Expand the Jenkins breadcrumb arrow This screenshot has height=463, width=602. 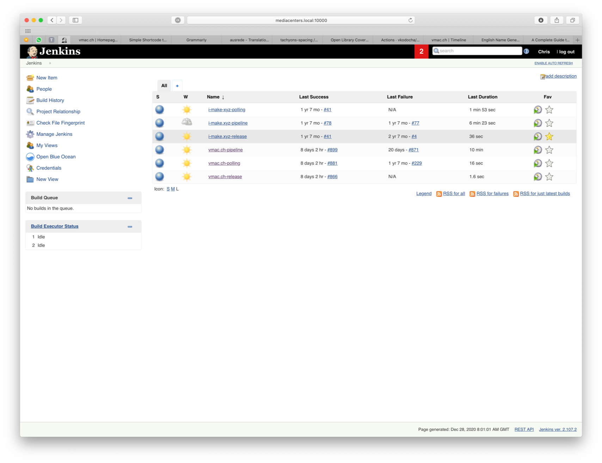tap(50, 63)
